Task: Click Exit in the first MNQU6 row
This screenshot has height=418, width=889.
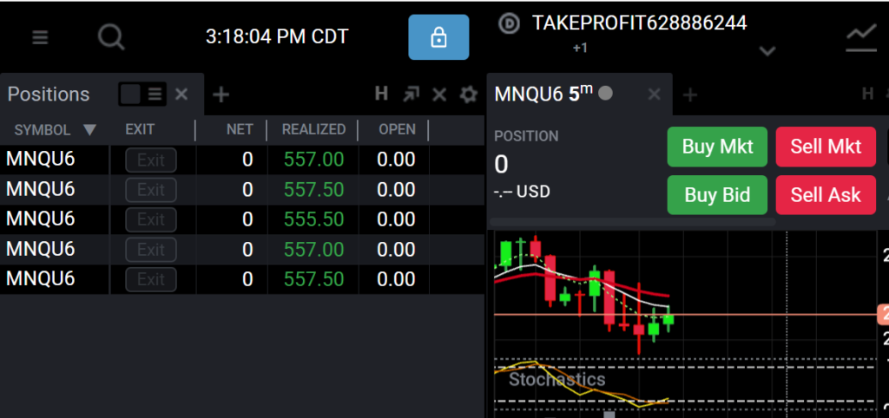Action: pos(151,160)
